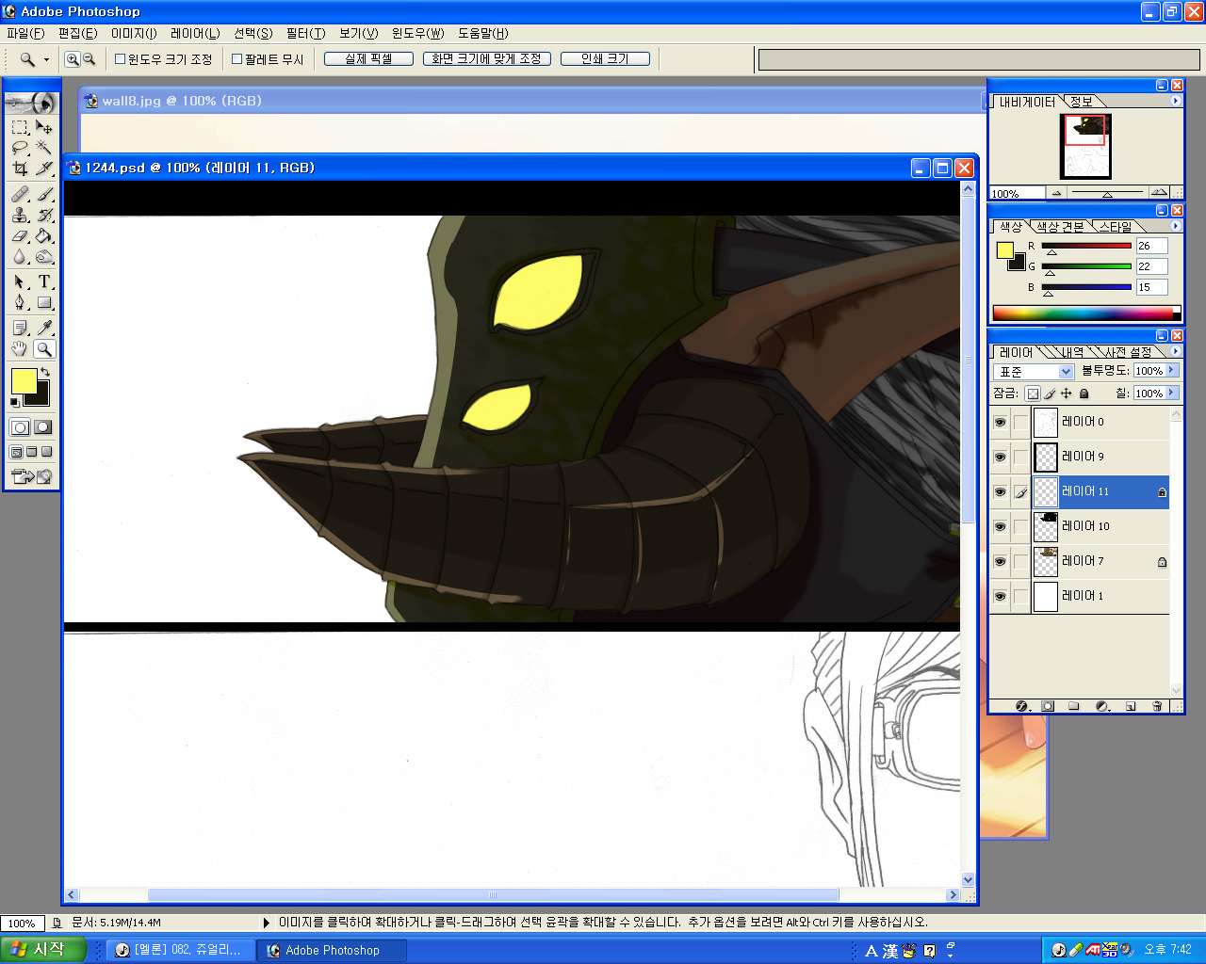Select the Healing Brush tool
Viewport: 1206px width, 964px height.
pos(20,194)
